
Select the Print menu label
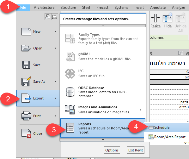(x=37, y=116)
